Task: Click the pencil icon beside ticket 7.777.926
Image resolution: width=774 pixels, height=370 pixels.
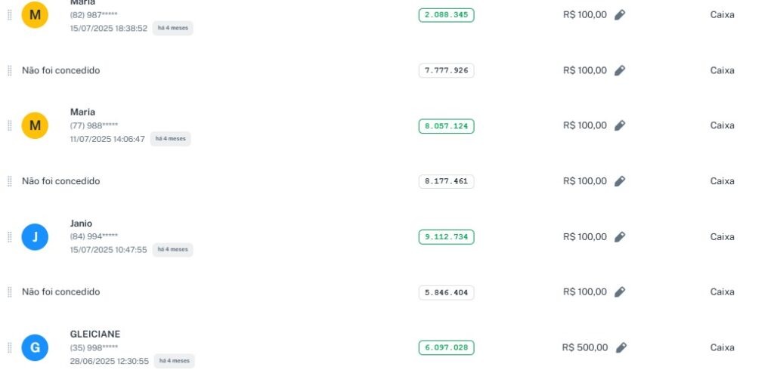Action: click(620, 70)
